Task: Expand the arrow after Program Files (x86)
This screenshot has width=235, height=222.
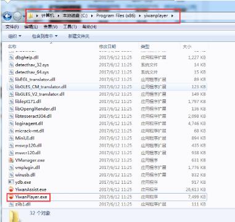Action: [x=140, y=16]
